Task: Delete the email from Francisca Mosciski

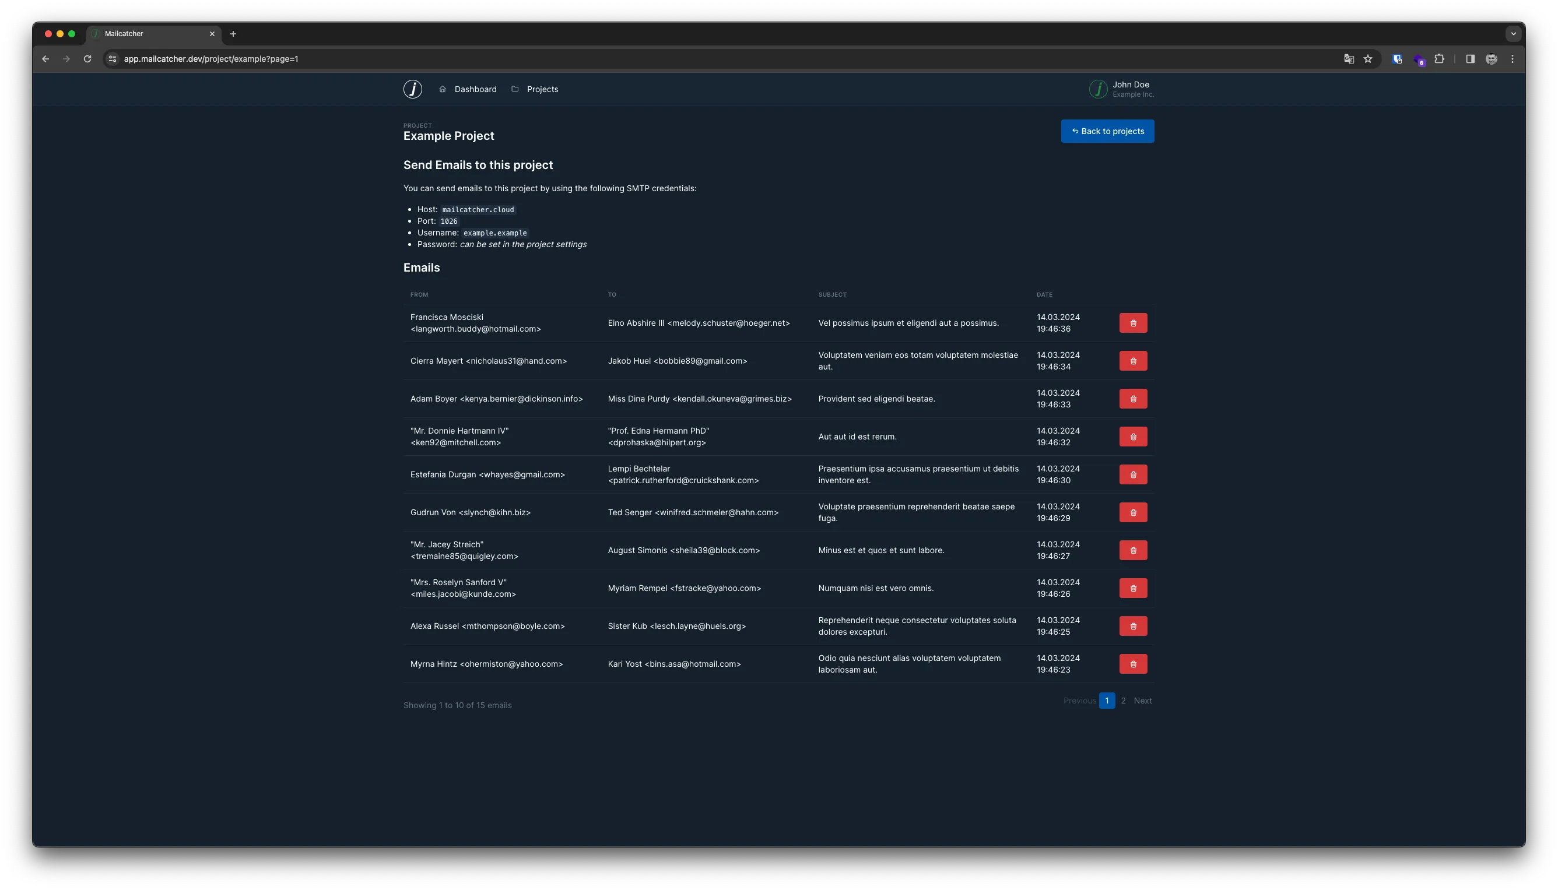Action: click(1133, 323)
